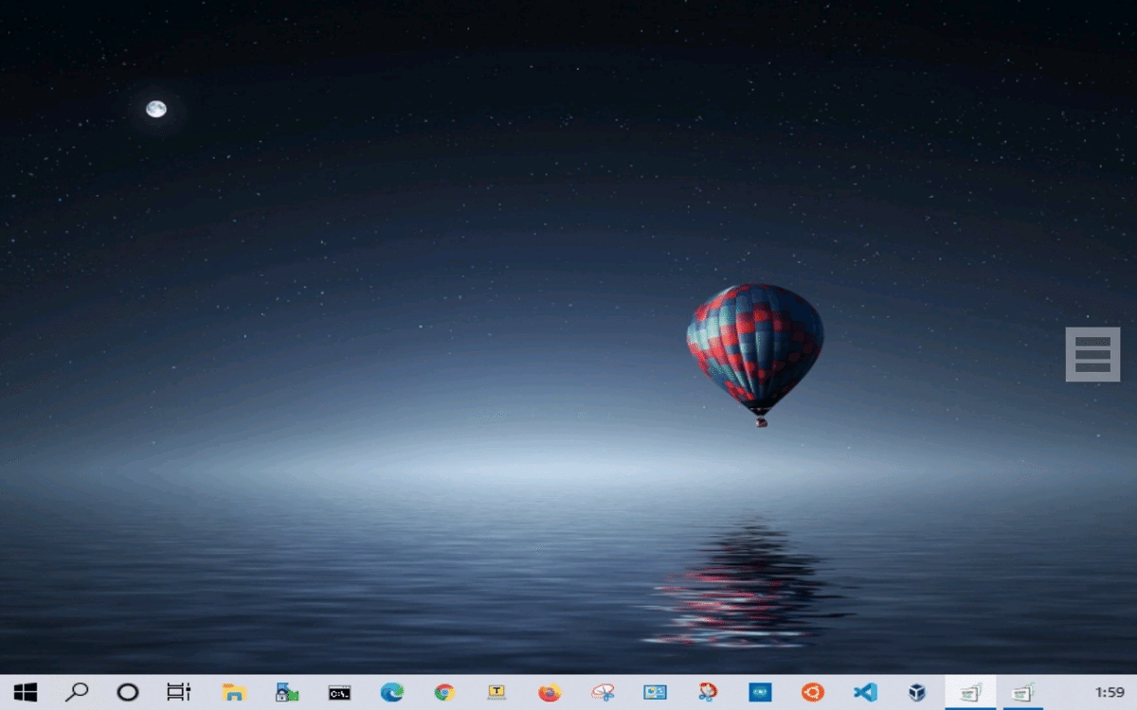Open Task View on the taskbar
Viewport: 1137px width, 710px height.
coord(178,693)
